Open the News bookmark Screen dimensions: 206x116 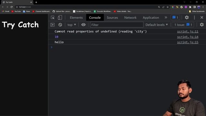(26, 12)
